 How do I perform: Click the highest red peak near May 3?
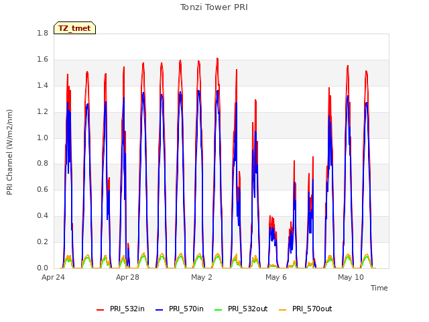tap(217, 58)
